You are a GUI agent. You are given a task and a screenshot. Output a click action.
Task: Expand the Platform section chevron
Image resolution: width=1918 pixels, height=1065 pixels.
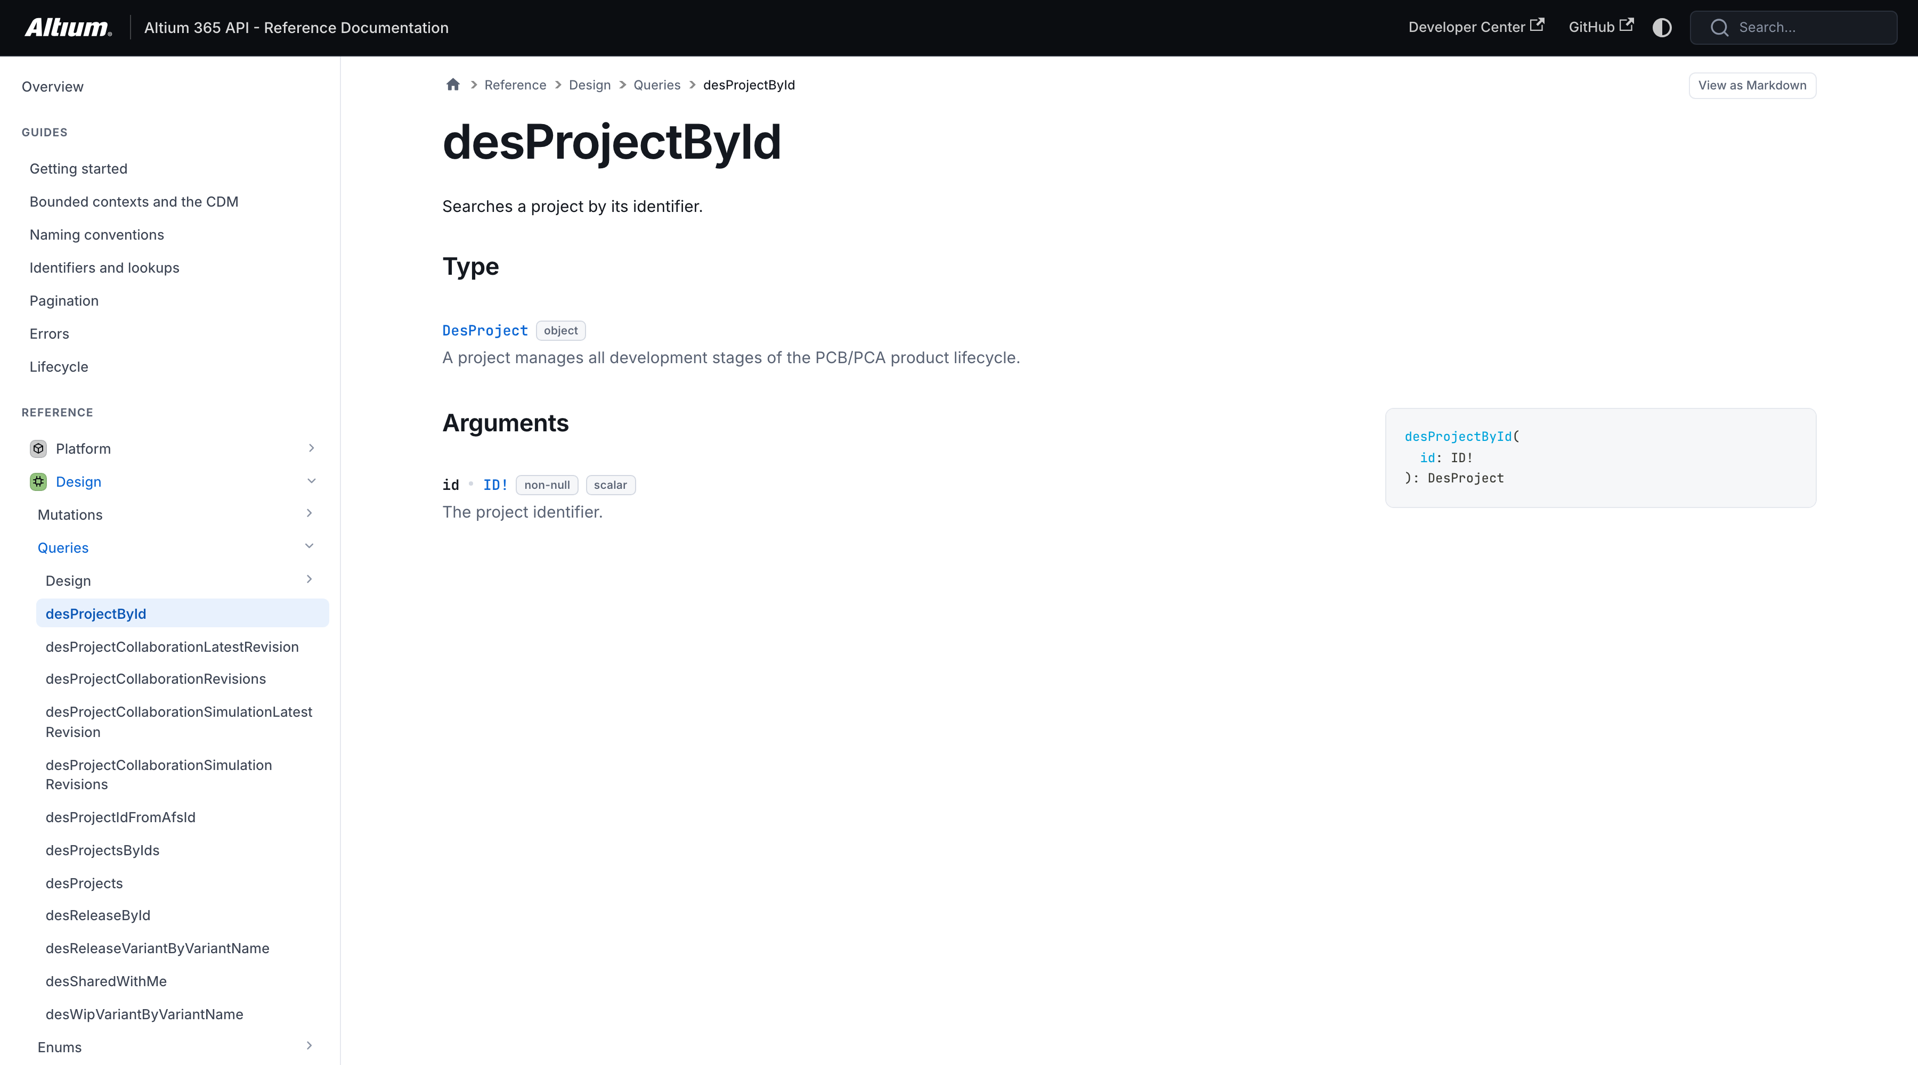click(x=311, y=448)
